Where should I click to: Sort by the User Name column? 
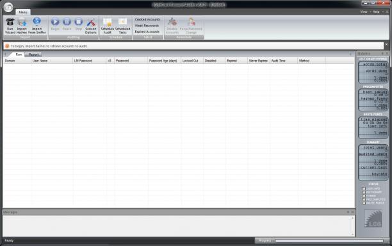tap(52, 61)
